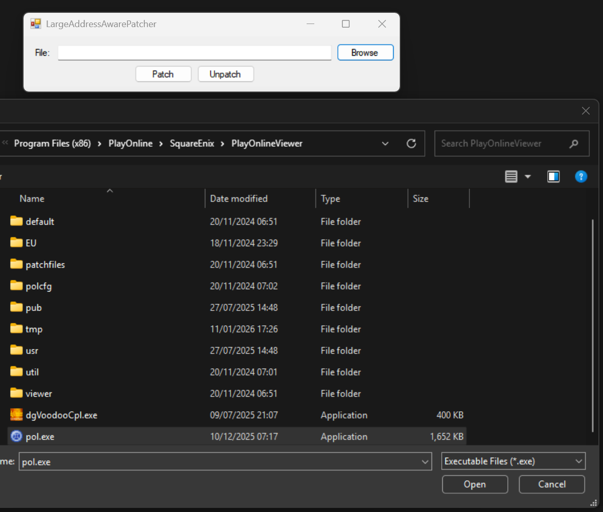Open the help question mark icon
This screenshot has height=512, width=603.
pos(580,176)
